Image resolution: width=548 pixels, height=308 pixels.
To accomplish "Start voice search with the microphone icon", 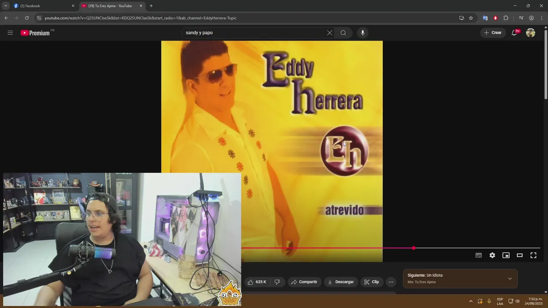I will [x=363, y=33].
